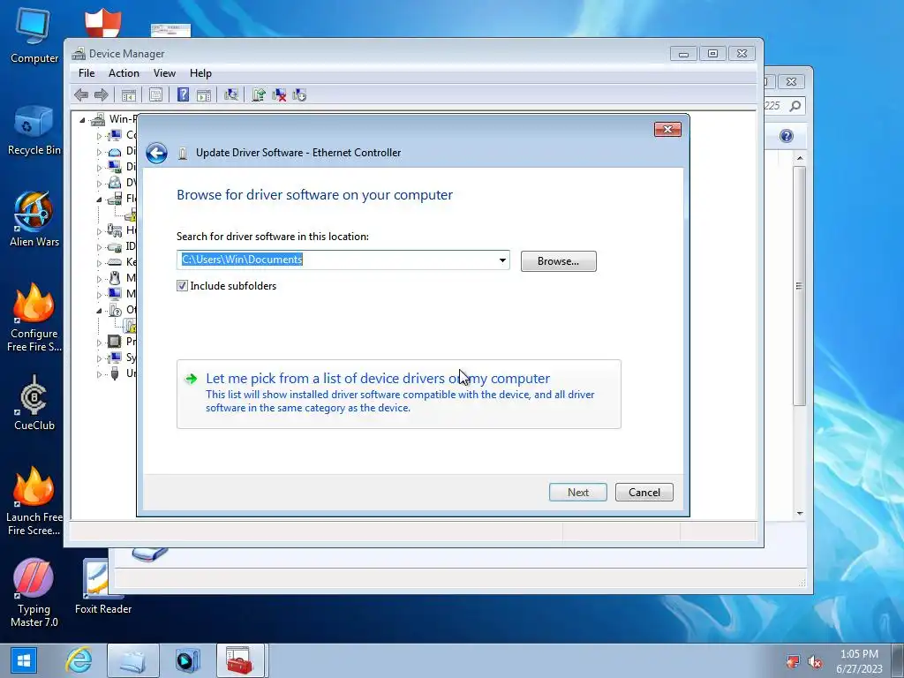904x678 pixels.
Task: Expand the Computer category with monitor icon under root
Action: (99, 136)
